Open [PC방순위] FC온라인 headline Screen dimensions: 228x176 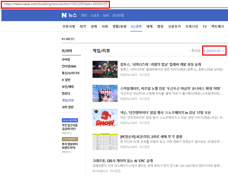tap(151, 137)
